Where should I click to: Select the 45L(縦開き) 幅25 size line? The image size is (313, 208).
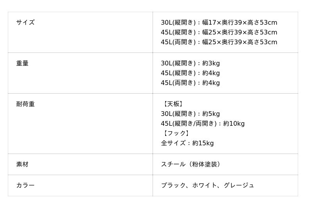click(219, 33)
